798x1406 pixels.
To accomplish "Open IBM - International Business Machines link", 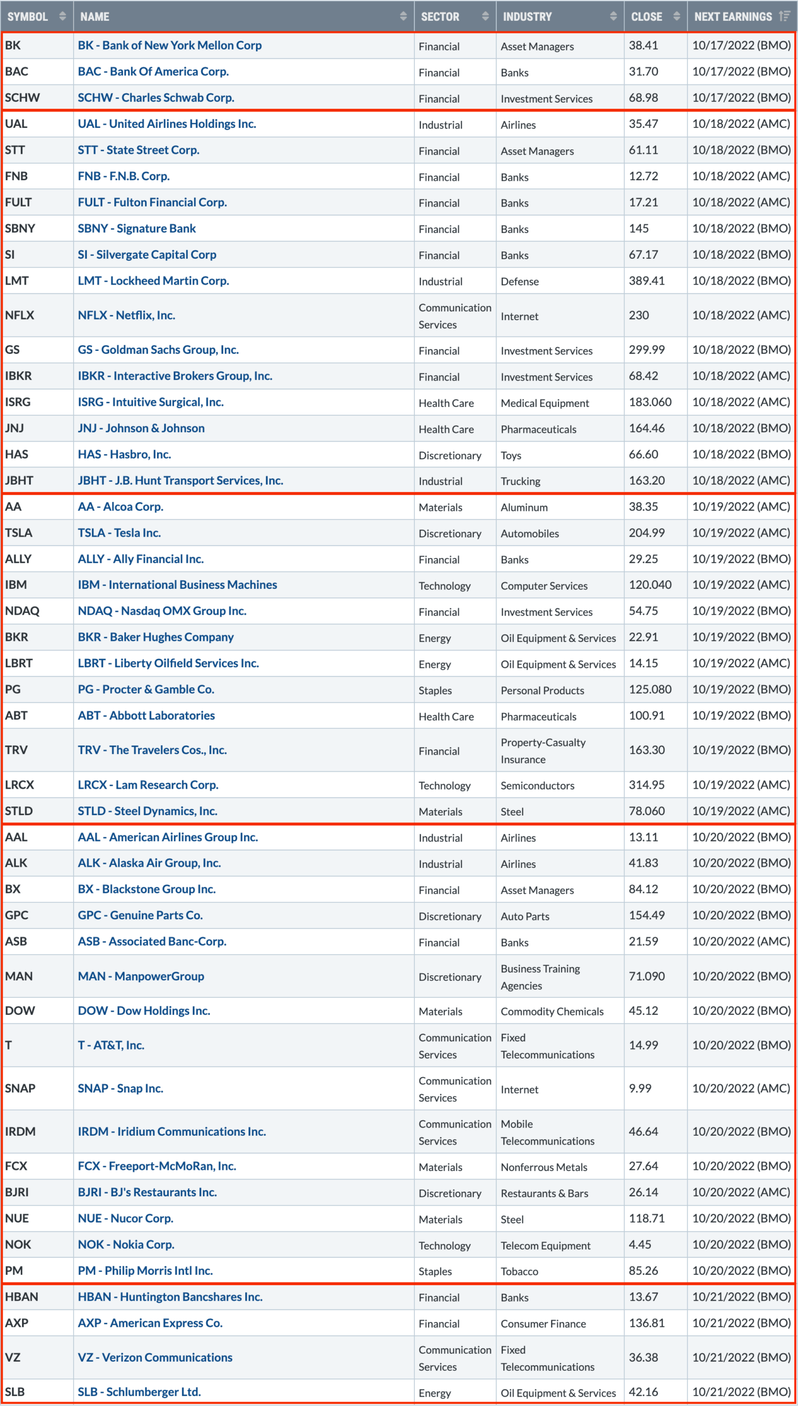I will [x=178, y=585].
